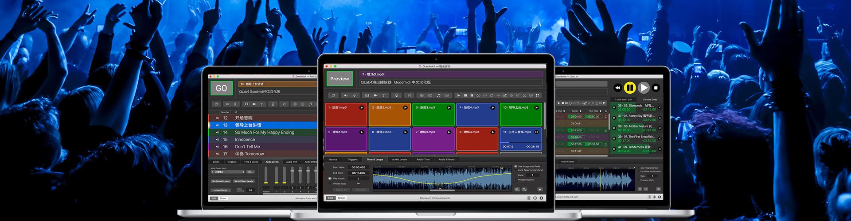Select red cart cell 8 · 暖场4.mp3
Image resolution: width=851 pixels, height=221 pixels.
[477, 140]
